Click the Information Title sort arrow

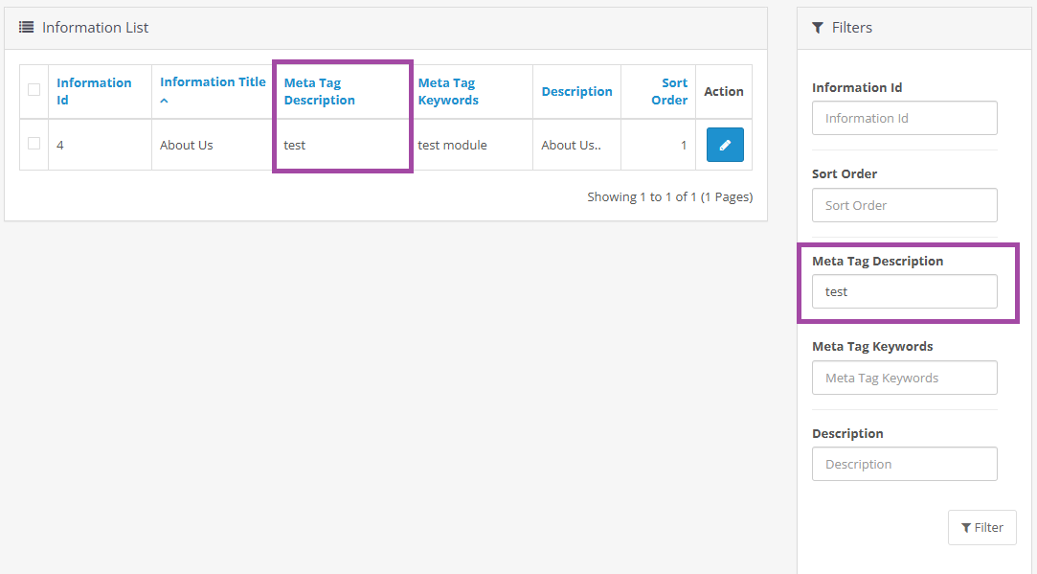(165, 101)
